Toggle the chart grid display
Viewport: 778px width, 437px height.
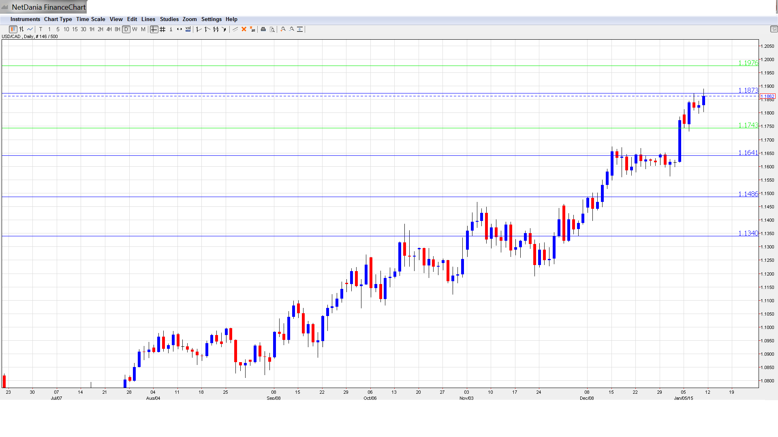pos(162,29)
